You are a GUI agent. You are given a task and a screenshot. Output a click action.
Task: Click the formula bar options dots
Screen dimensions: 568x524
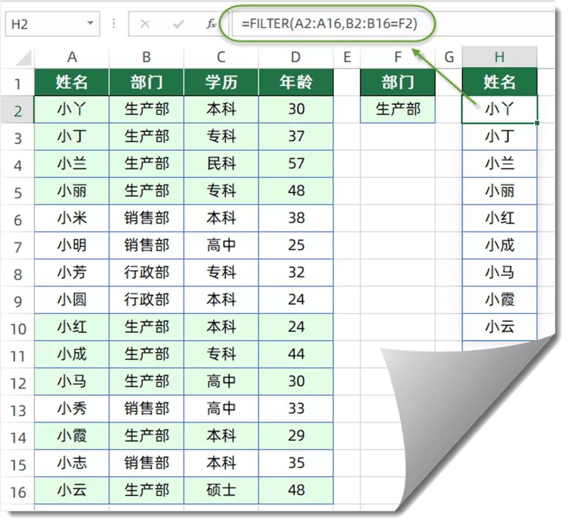coord(113,24)
